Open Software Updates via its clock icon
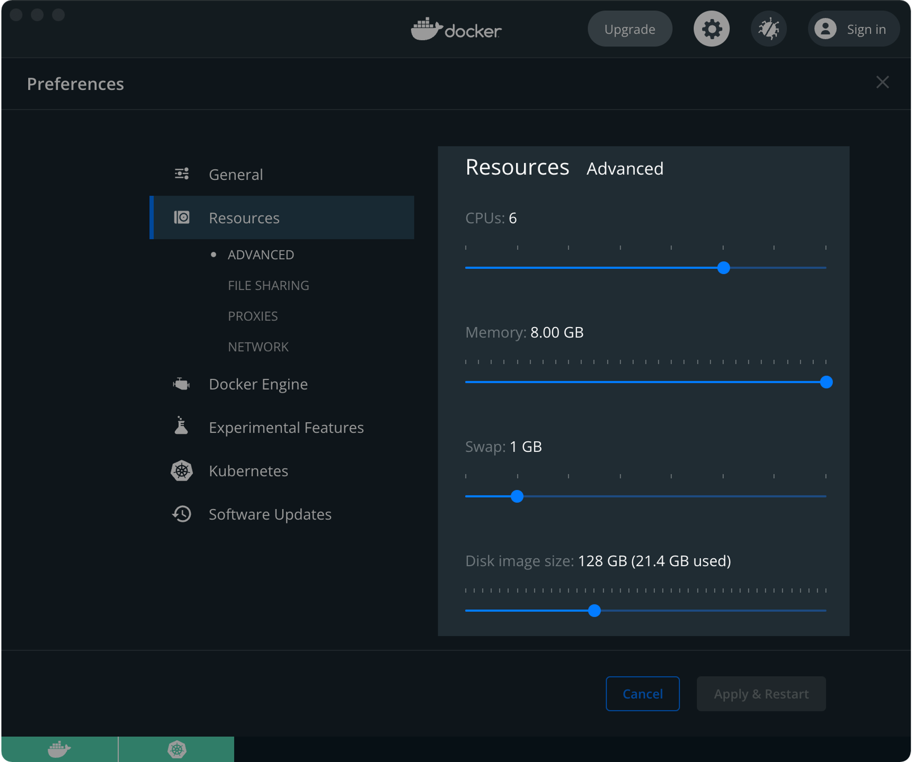 pos(181,514)
